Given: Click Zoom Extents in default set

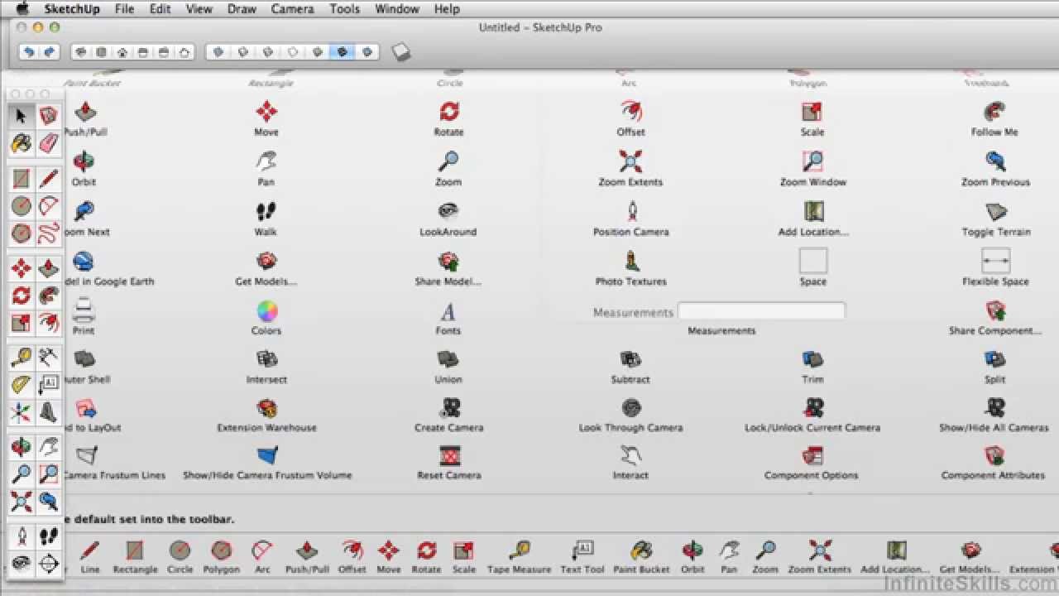Looking at the screenshot, I should (x=820, y=557).
